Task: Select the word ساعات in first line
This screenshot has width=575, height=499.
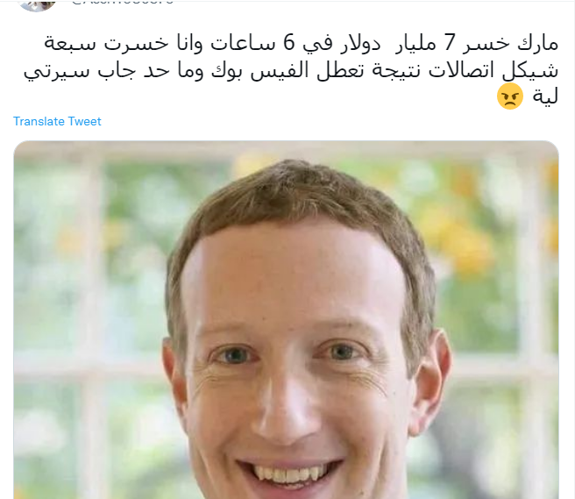Action: 243,43
